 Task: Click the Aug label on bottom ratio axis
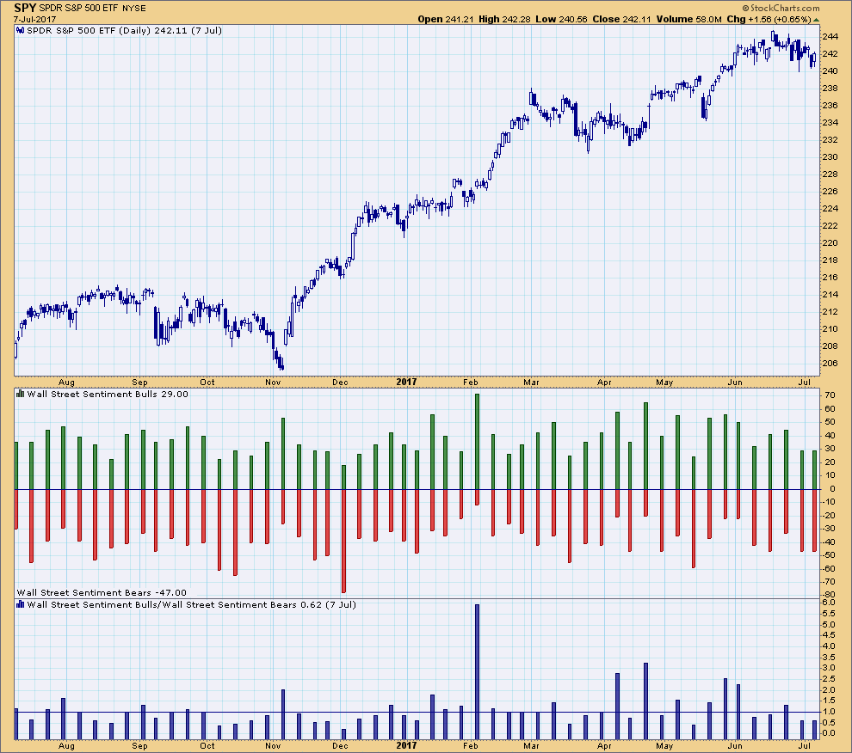[66, 746]
